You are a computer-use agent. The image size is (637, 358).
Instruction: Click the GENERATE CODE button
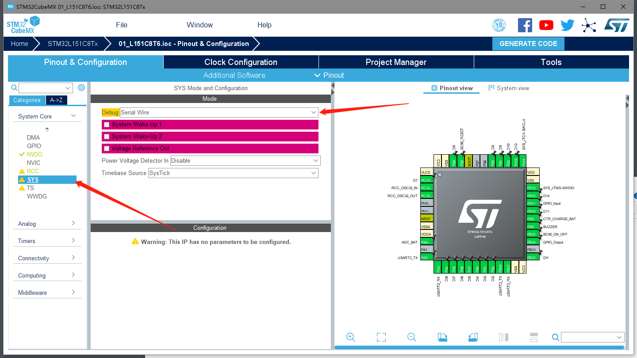click(528, 43)
